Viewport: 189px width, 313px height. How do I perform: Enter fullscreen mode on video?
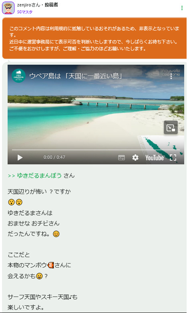[173, 158]
